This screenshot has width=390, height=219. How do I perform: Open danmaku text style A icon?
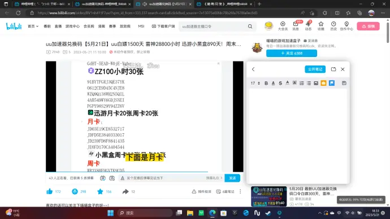tap(123, 178)
